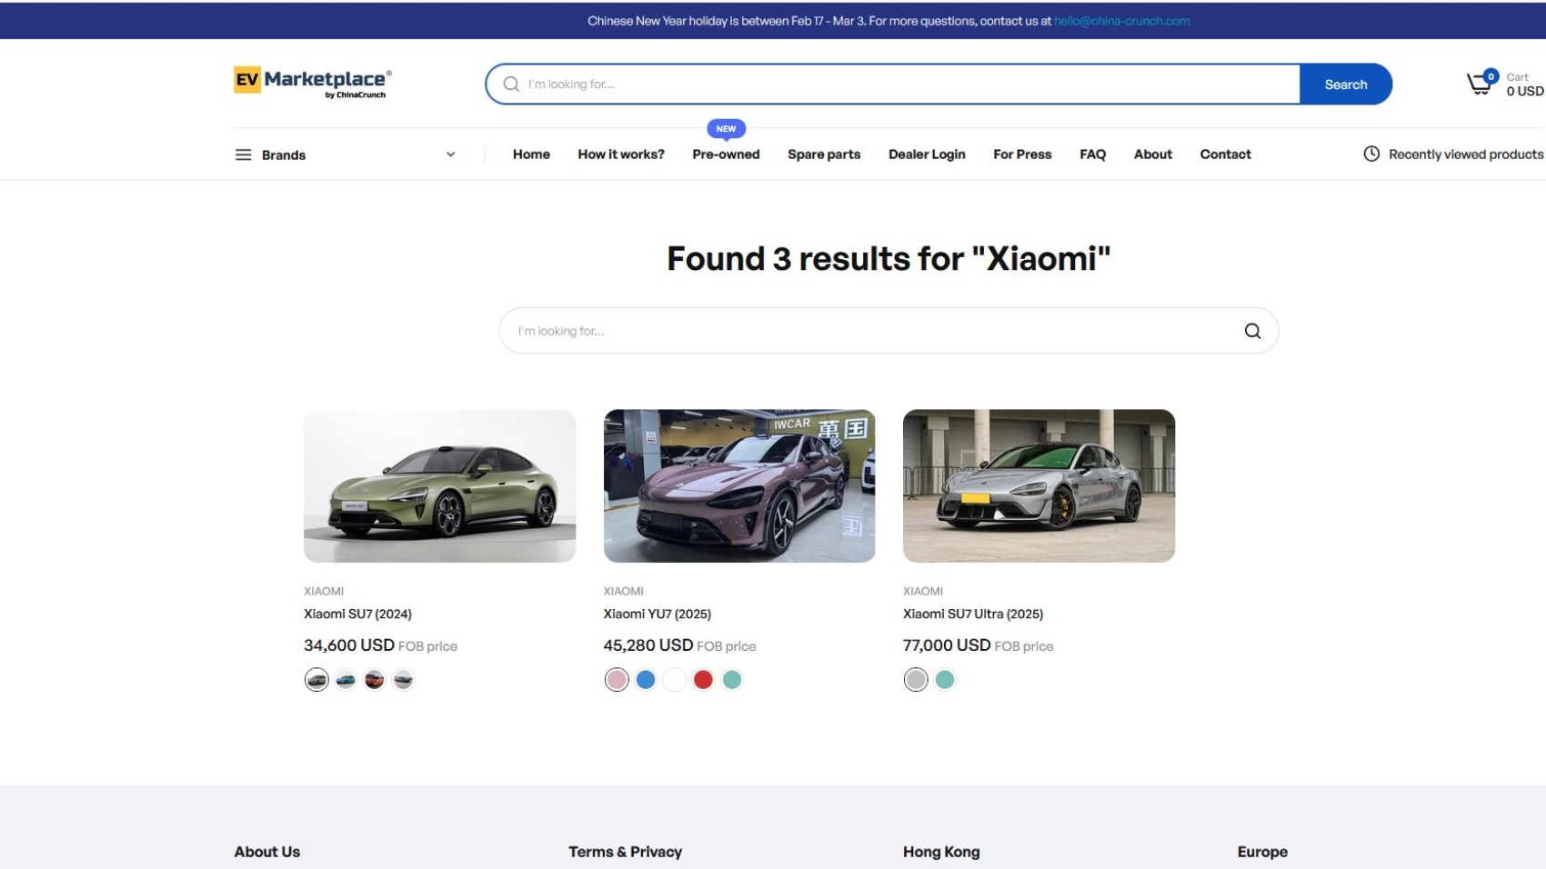Pick the white color swatch for Xiaomi YU7

coord(674,680)
